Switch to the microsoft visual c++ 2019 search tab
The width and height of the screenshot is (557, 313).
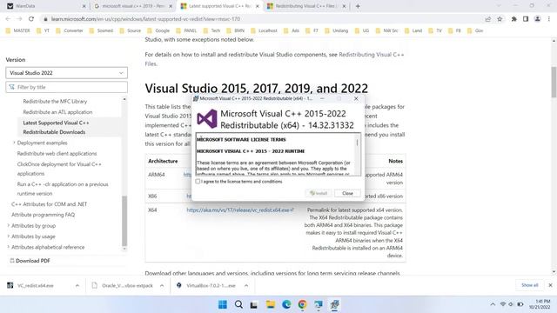point(133,6)
